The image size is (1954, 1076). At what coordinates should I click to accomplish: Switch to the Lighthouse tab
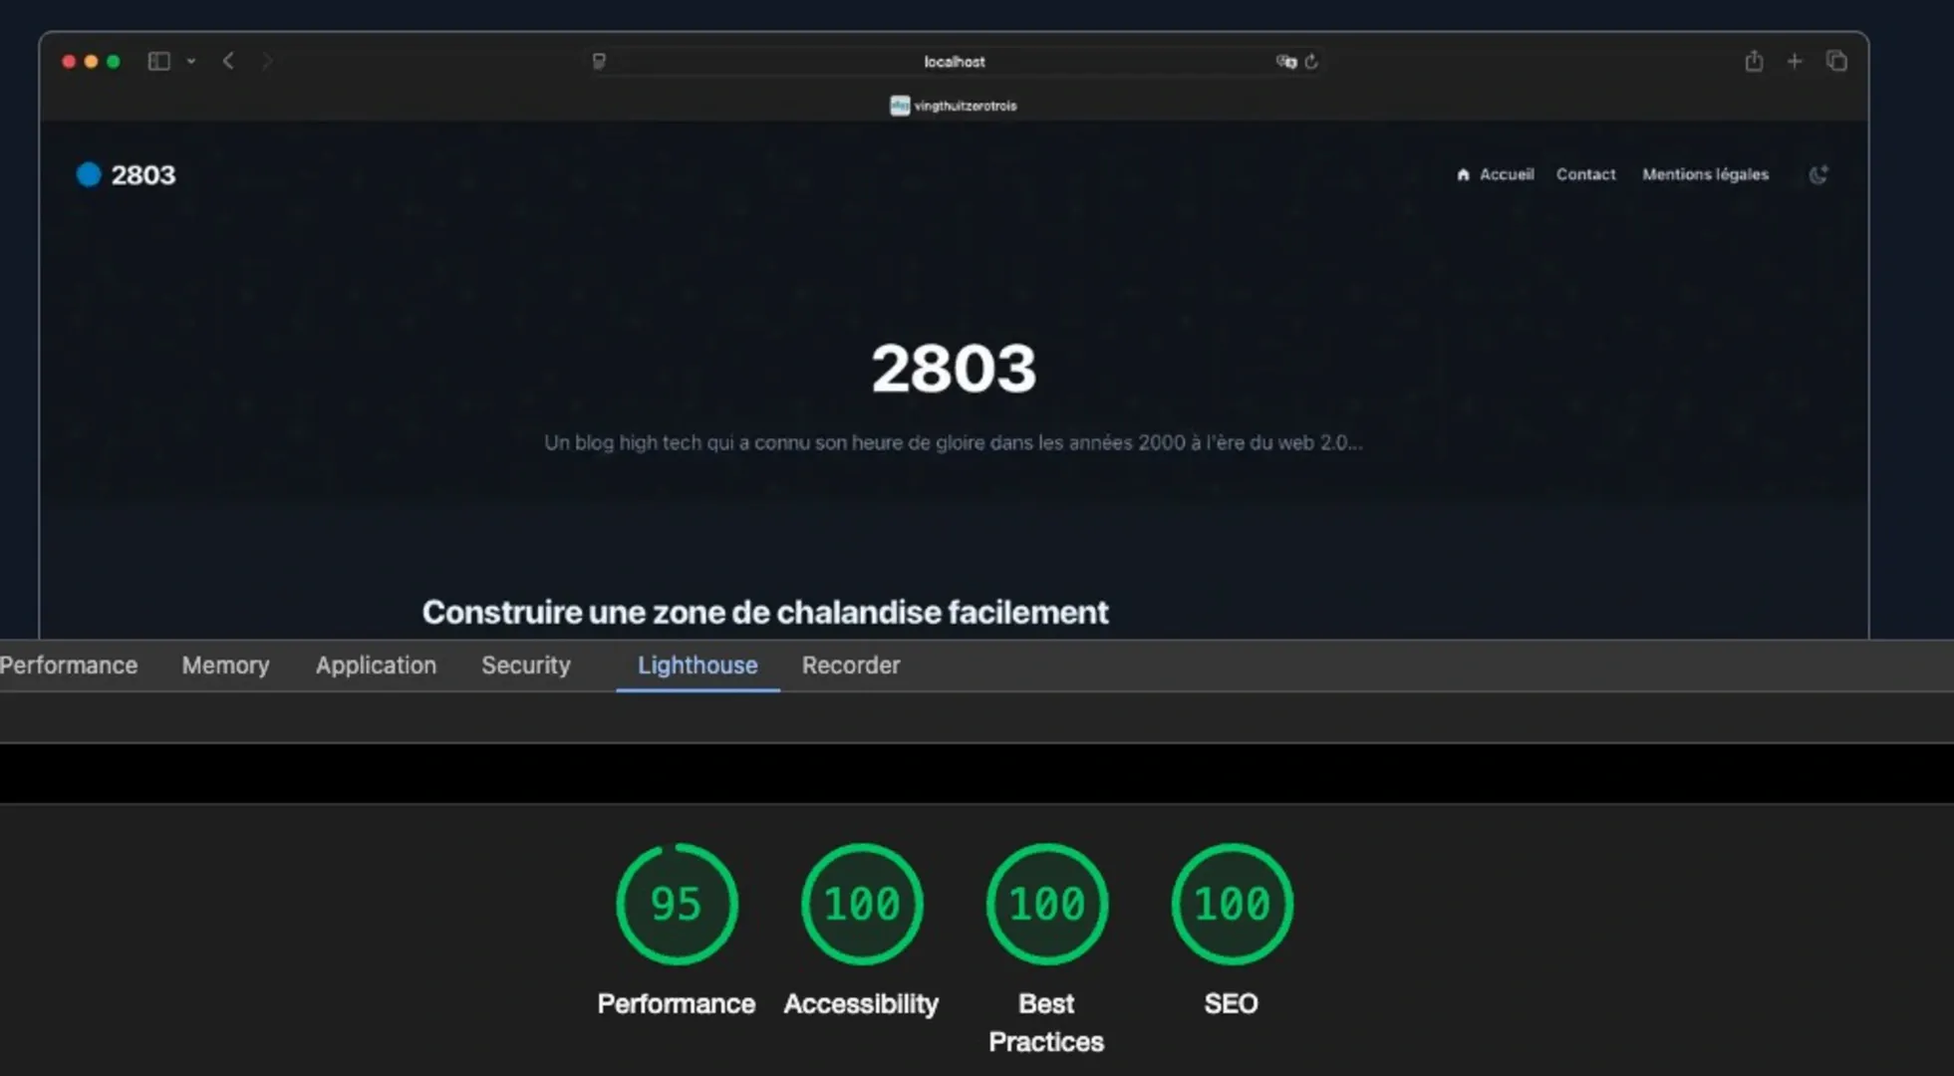(698, 666)
